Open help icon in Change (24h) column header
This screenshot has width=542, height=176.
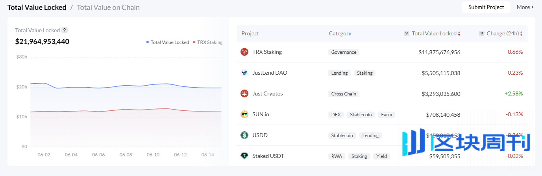(x=481, y=33)
